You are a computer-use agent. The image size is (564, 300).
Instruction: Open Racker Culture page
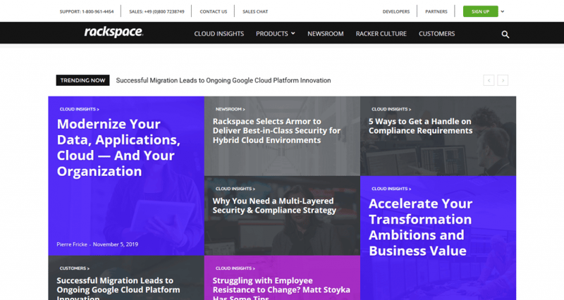pyautogui.click(x=381, y=34)
